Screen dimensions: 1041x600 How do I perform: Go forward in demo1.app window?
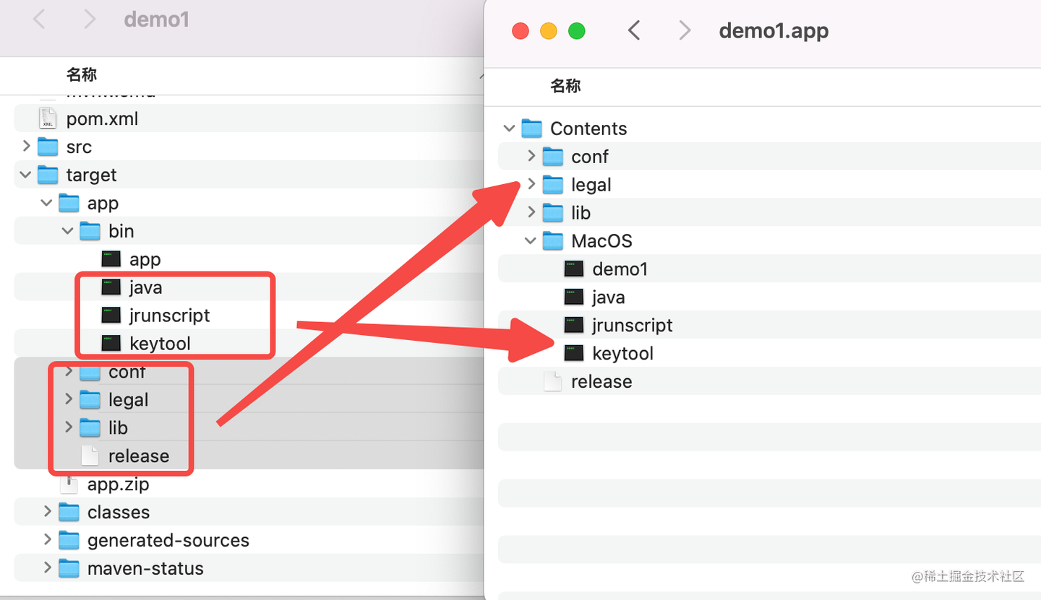684,30
